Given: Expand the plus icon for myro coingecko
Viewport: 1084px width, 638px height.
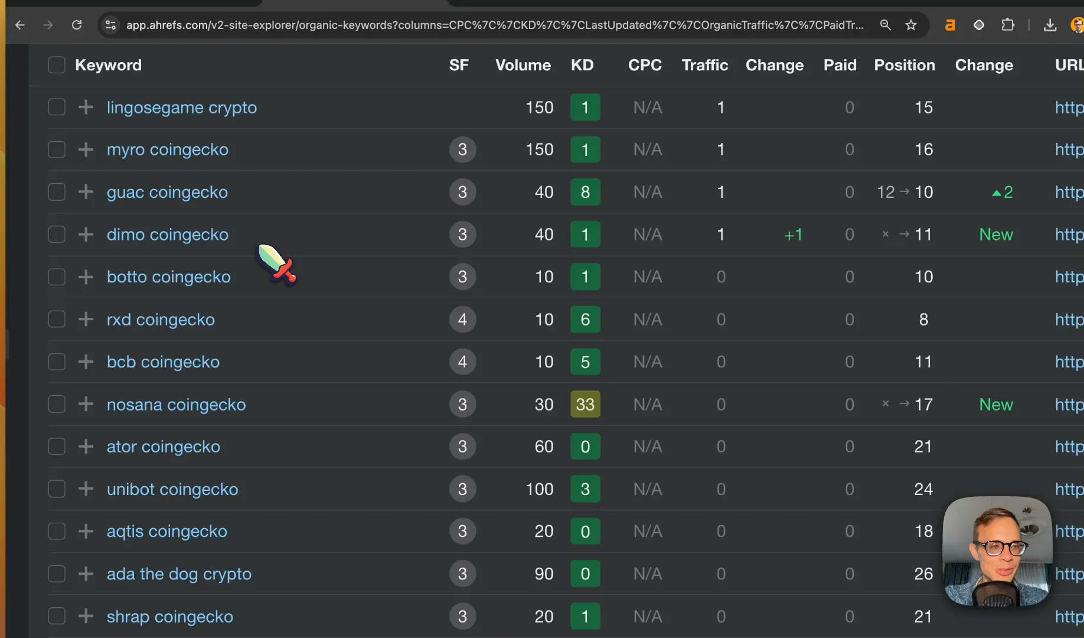Looking at the screenshot, I should pyautogui.click(x=86, y=149).
